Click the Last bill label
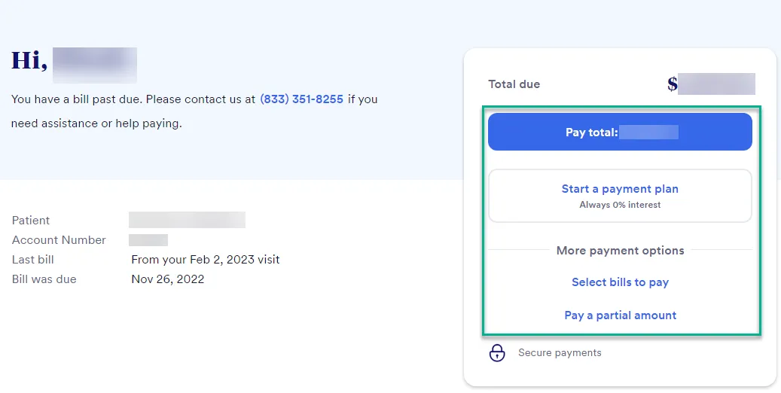781x393 pixels. pos(33,260)
